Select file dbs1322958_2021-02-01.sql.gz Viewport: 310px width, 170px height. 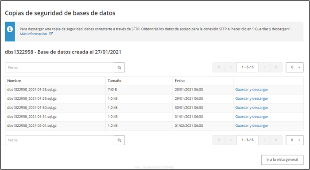point(32,126)
